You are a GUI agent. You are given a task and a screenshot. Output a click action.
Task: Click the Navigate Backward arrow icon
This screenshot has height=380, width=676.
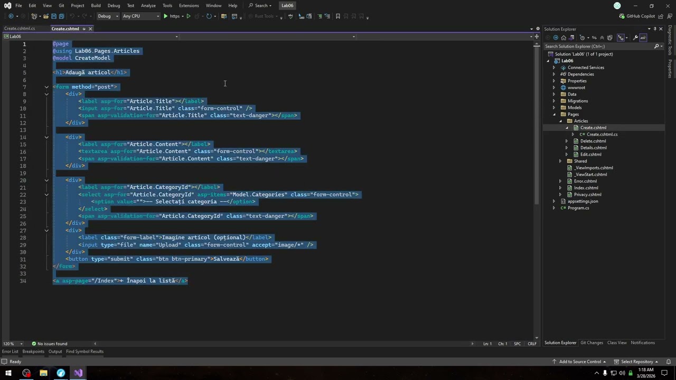point(11,16)
